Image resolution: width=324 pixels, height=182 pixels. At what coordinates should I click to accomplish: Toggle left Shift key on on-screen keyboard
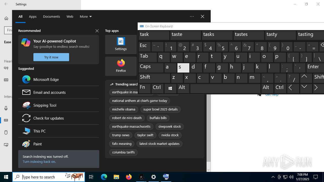click(x=154, y=78)
